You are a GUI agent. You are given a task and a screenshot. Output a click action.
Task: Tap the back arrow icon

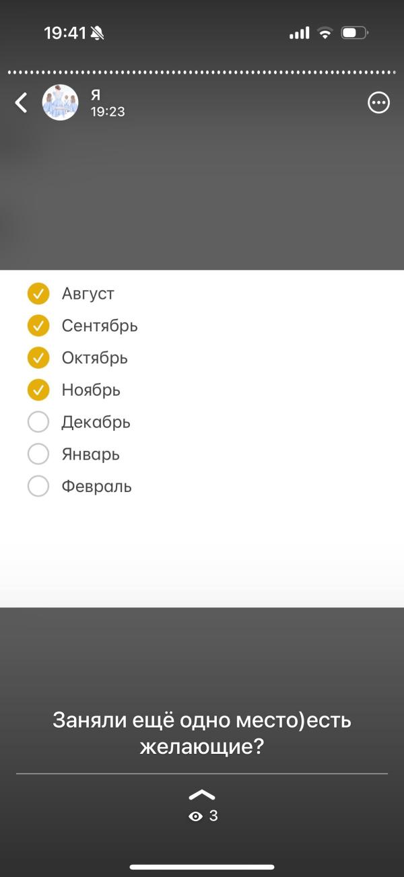tap(22, 103)
